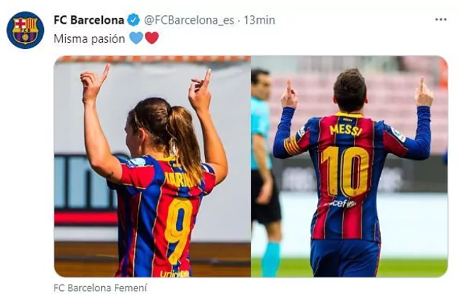
Task: Open the left photo of number 9 player
Action: (152, 166)
